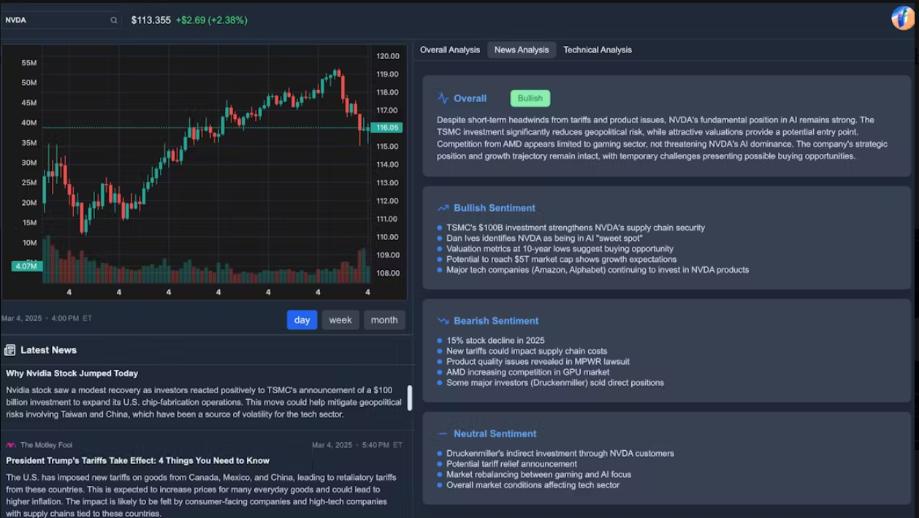Switch to the Overall Analysis tab
919x518 pixels.
450,50
